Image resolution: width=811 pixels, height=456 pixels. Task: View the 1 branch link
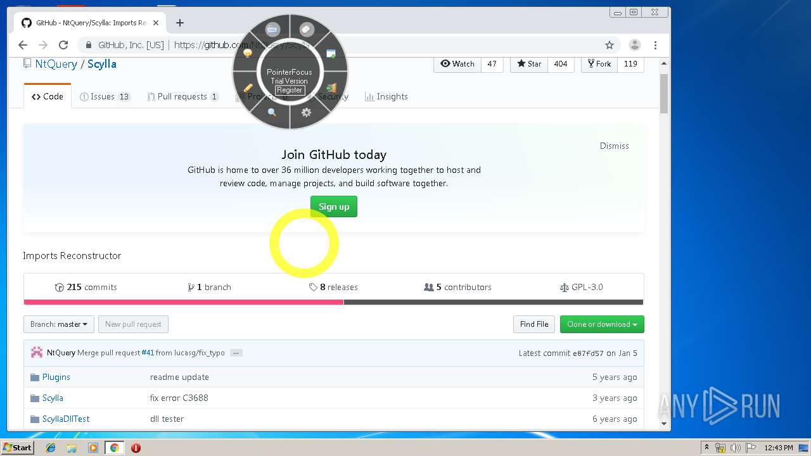point(209,287)
